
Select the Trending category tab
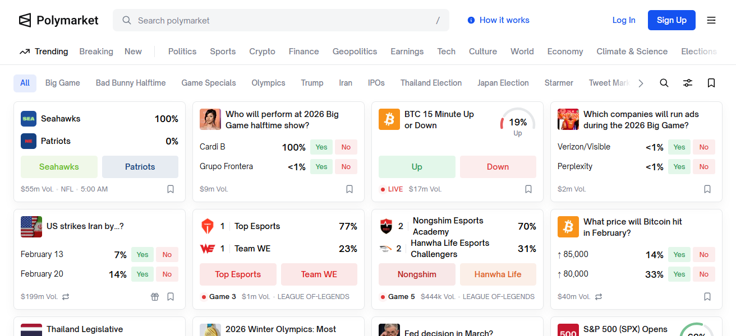(x=44, y=52)
